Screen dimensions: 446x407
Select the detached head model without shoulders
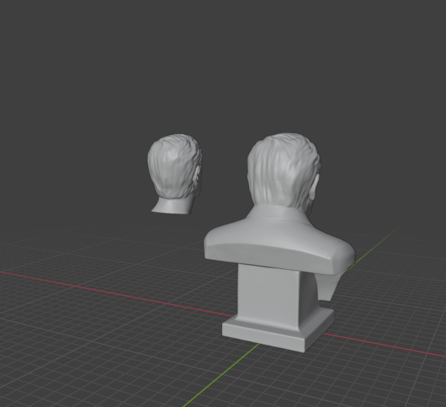[x=175, y=173]
